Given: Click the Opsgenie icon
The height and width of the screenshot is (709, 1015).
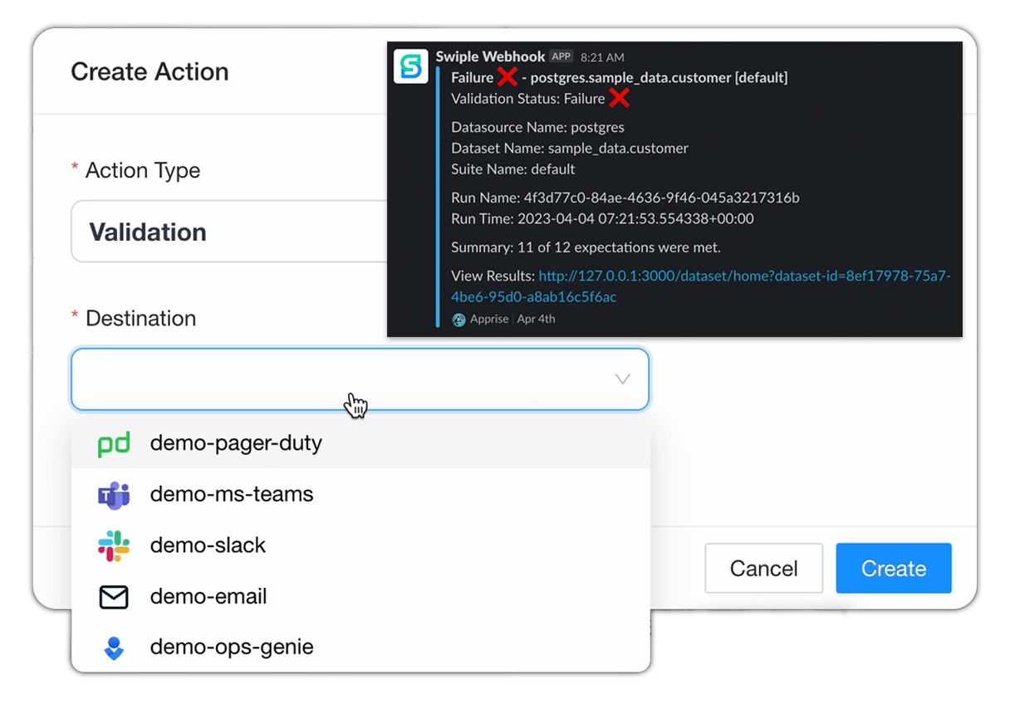Looking at the screenshot, I should (x=114, y=648).
